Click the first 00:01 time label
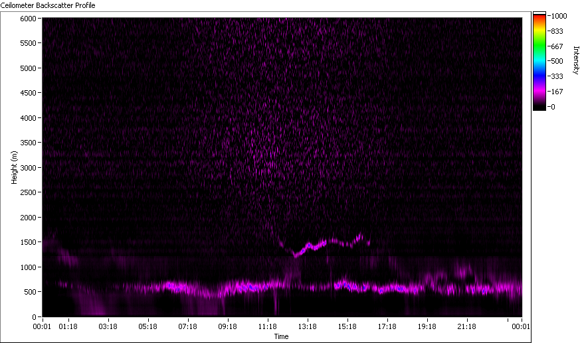The height and width of the screenshot is (343, 582). click(42, 326)
